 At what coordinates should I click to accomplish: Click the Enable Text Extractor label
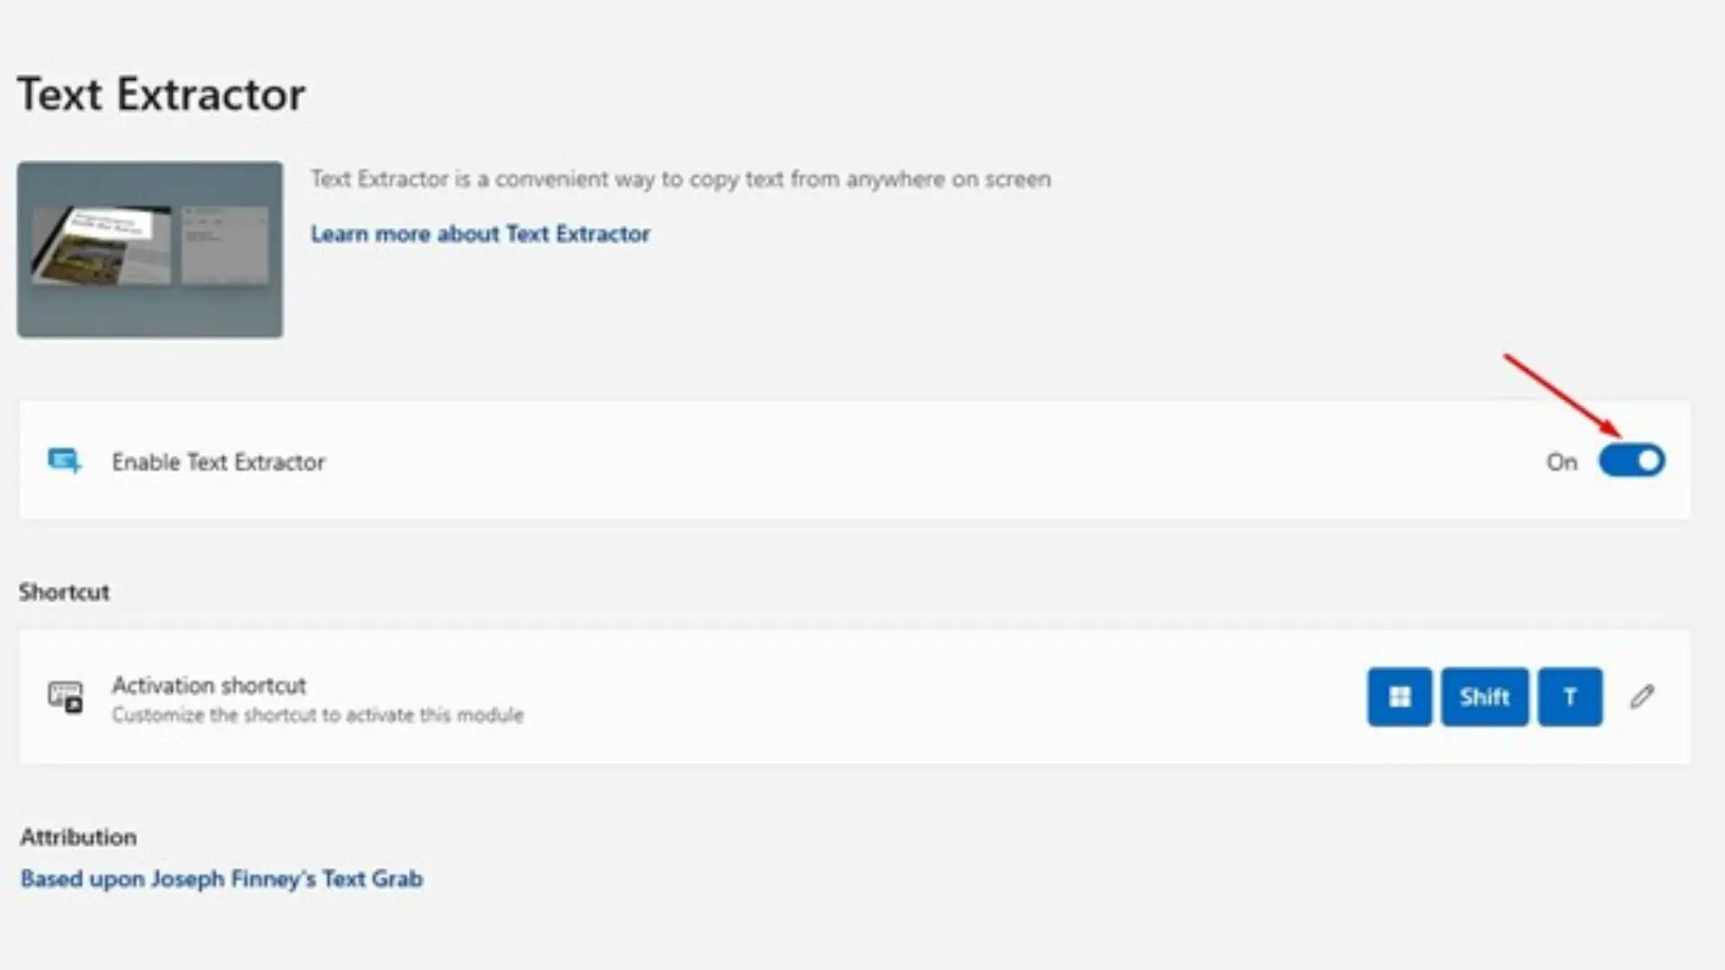tap(218, 462)
